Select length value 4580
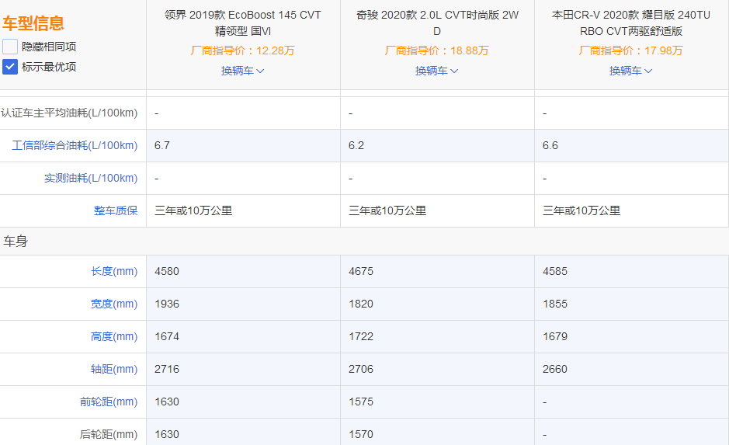Image resolution: width=729 pixels, height=445 pixels. tap(167, 271)
